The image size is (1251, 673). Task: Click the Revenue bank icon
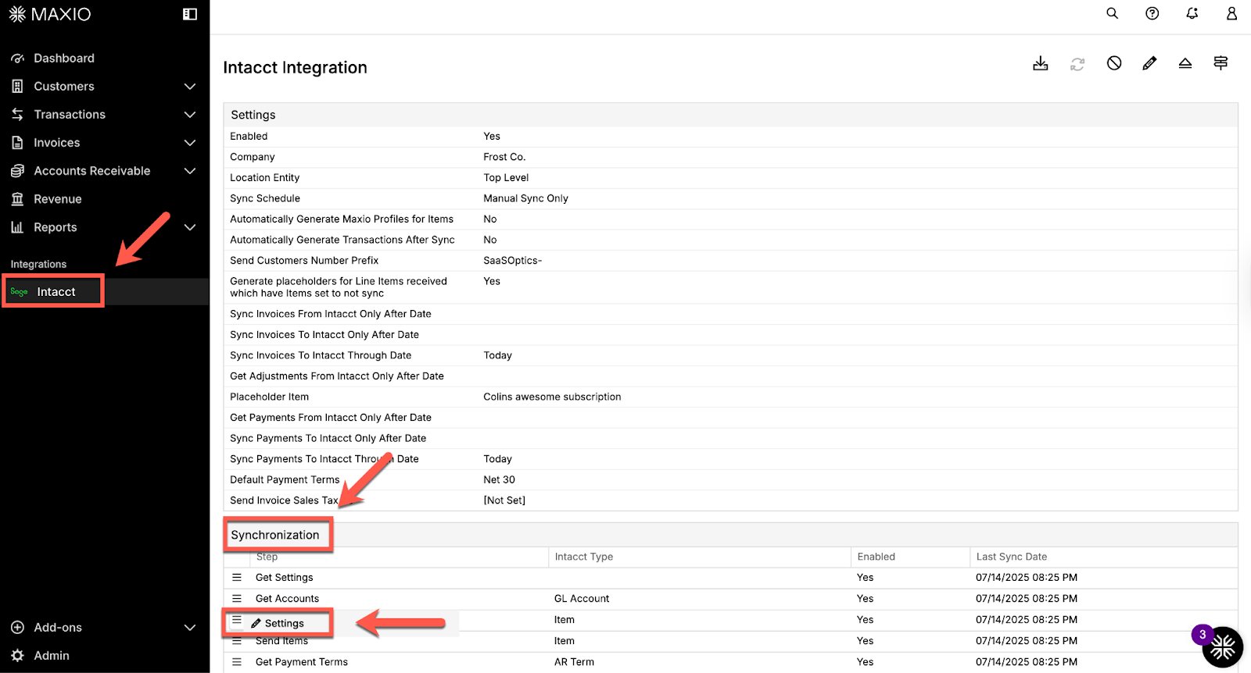pos(17,199)
